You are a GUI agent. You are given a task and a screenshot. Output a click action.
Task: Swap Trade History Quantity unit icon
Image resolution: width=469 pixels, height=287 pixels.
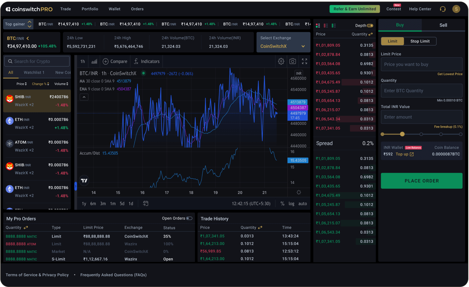pos(260,227)
